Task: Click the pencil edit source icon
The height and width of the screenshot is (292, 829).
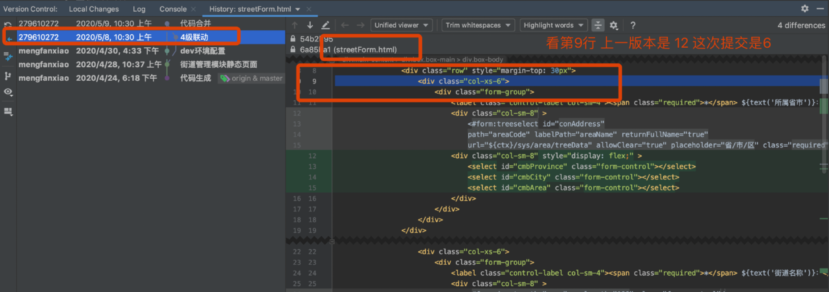Action: [x=325, y=25]
